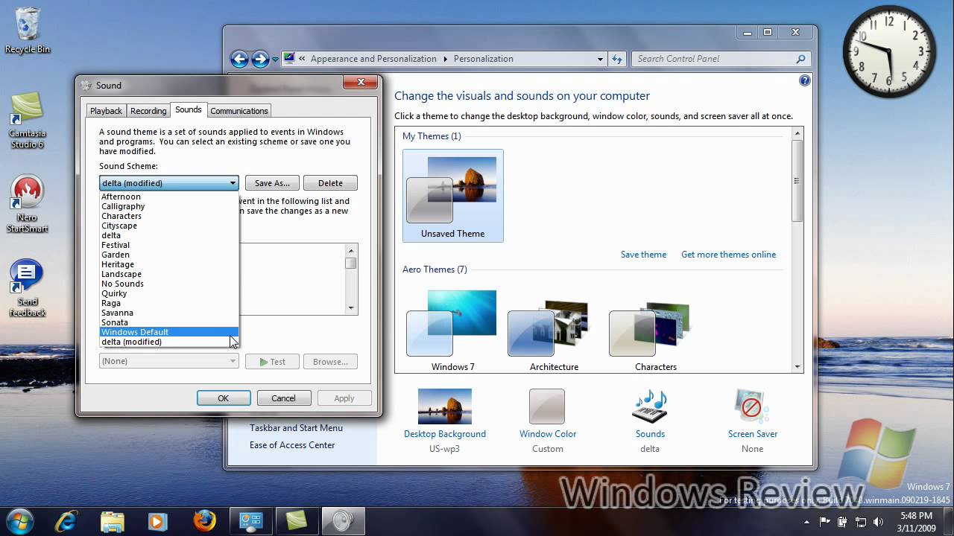954x536 pixels.
Task: Click the refresh button beside address bar
Action: click(617, 59)
